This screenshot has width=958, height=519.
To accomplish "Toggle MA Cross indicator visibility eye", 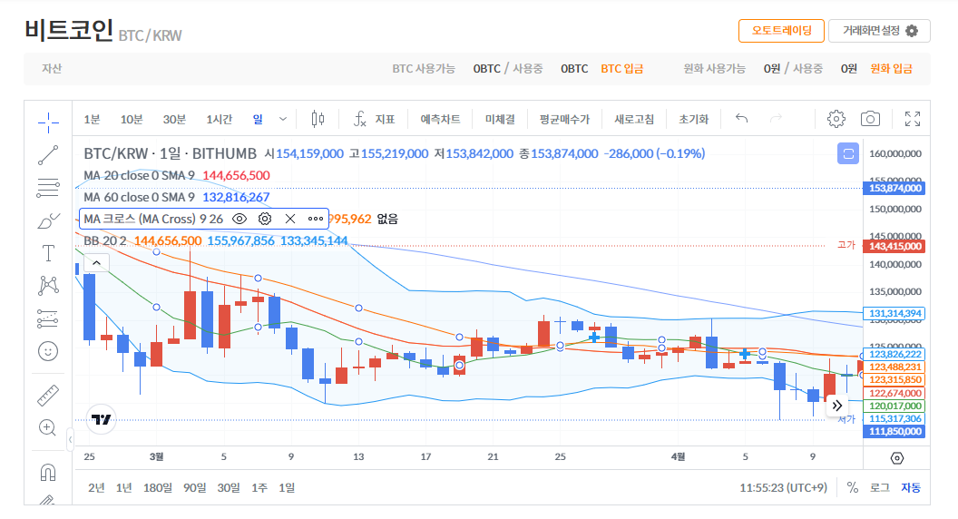I will [x=239, y=219].
